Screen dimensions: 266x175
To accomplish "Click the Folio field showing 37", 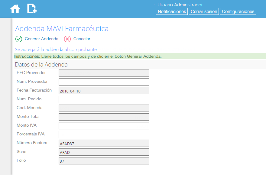I will [104, 161].
